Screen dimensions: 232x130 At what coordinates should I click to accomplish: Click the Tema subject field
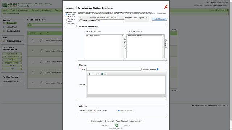[x=114, y=69]
